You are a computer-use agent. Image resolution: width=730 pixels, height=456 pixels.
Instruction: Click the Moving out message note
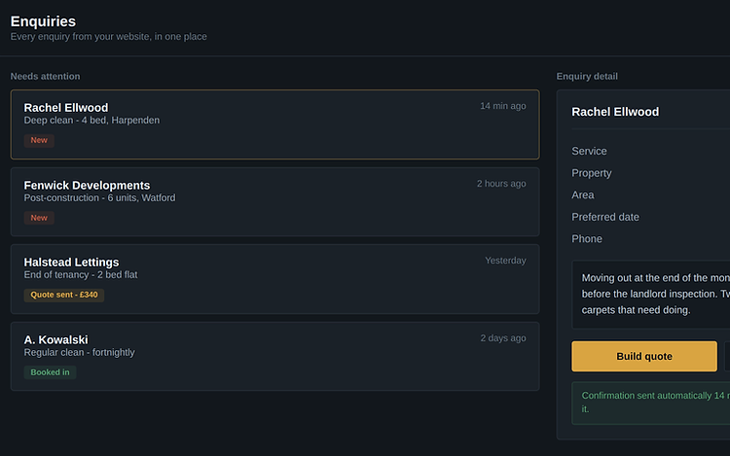(x=651, y=295)
